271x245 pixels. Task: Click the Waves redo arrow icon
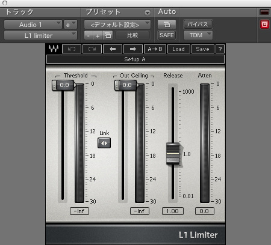coord(92,49)
